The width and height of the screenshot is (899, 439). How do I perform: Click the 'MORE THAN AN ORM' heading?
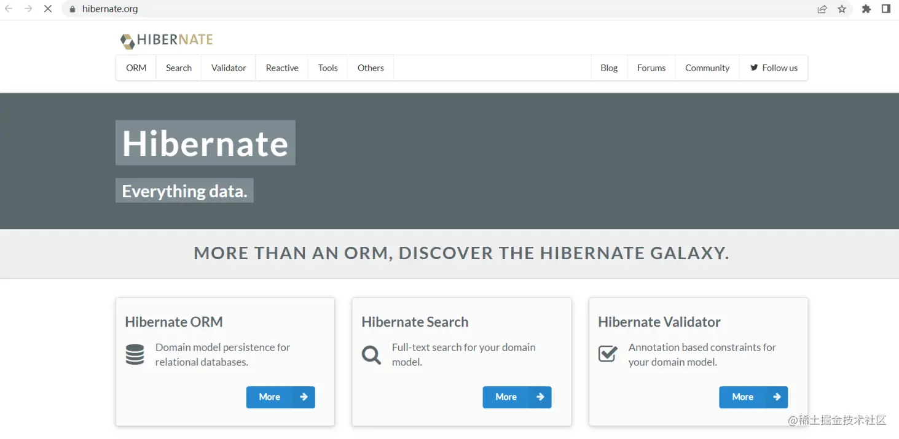(461, 253)
